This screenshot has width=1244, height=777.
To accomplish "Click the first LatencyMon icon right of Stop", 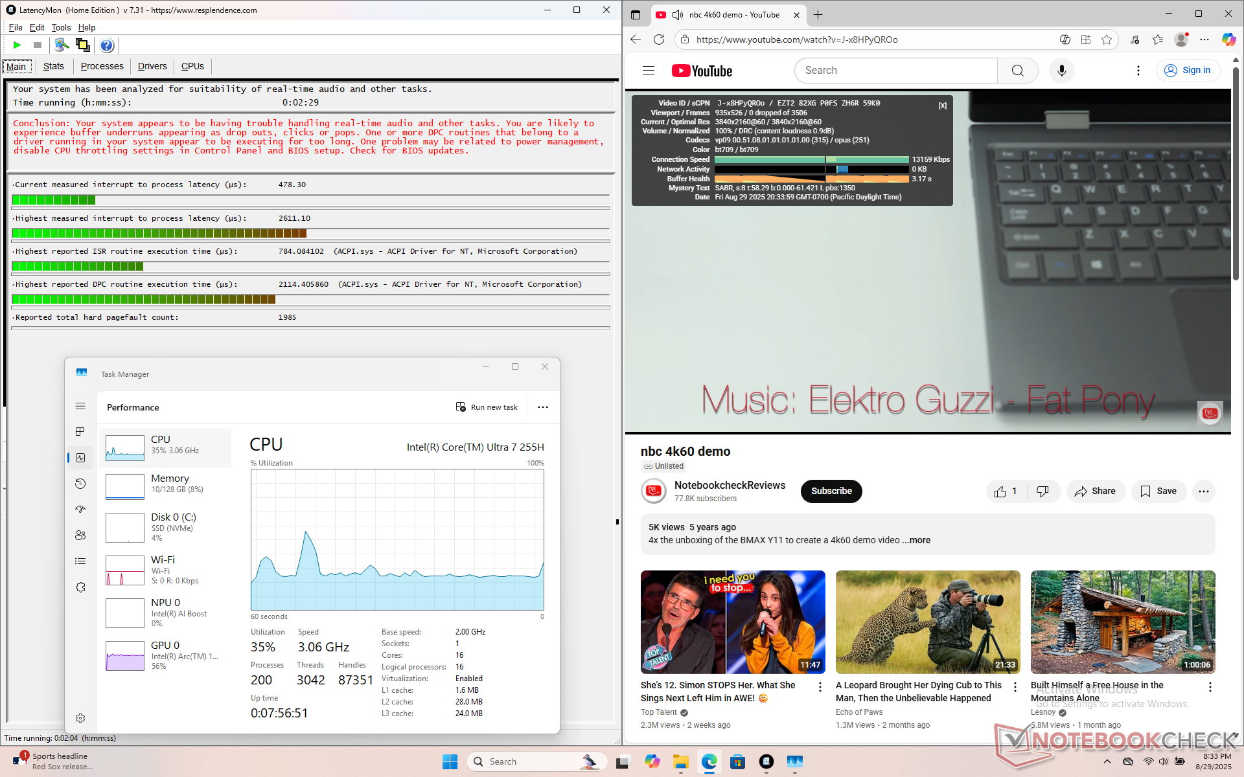I will (x=62, y=45).
